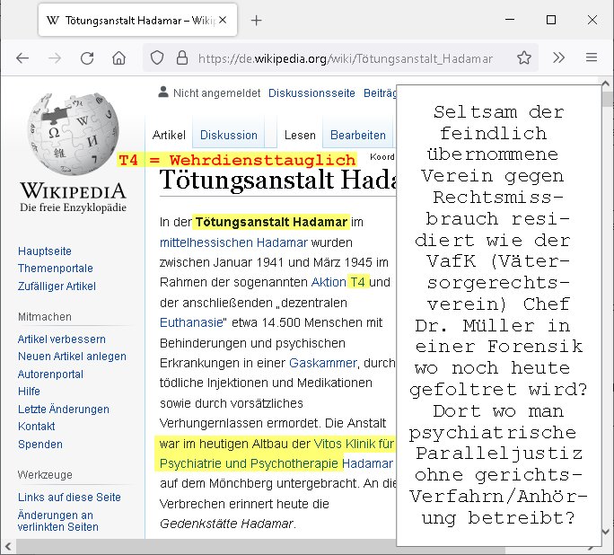The height and width of the screenshot is (555, 614).
Task: Select the Artikel tab
Action: pyautogui.click(x=169, y=135)
